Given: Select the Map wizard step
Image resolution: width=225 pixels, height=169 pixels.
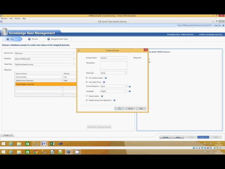Looking at the screenshot, I should (x=10, y=39).
